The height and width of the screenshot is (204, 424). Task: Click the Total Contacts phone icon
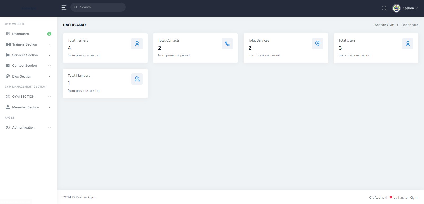coord(227,44)
